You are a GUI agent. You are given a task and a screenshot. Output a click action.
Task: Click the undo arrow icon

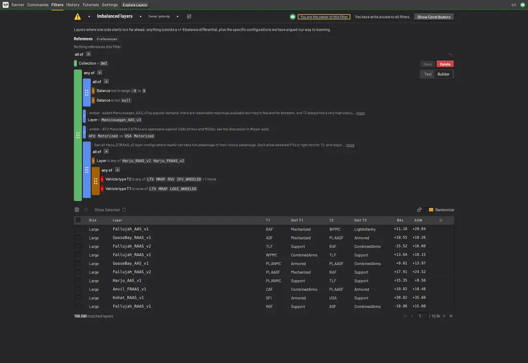(450, 55)
